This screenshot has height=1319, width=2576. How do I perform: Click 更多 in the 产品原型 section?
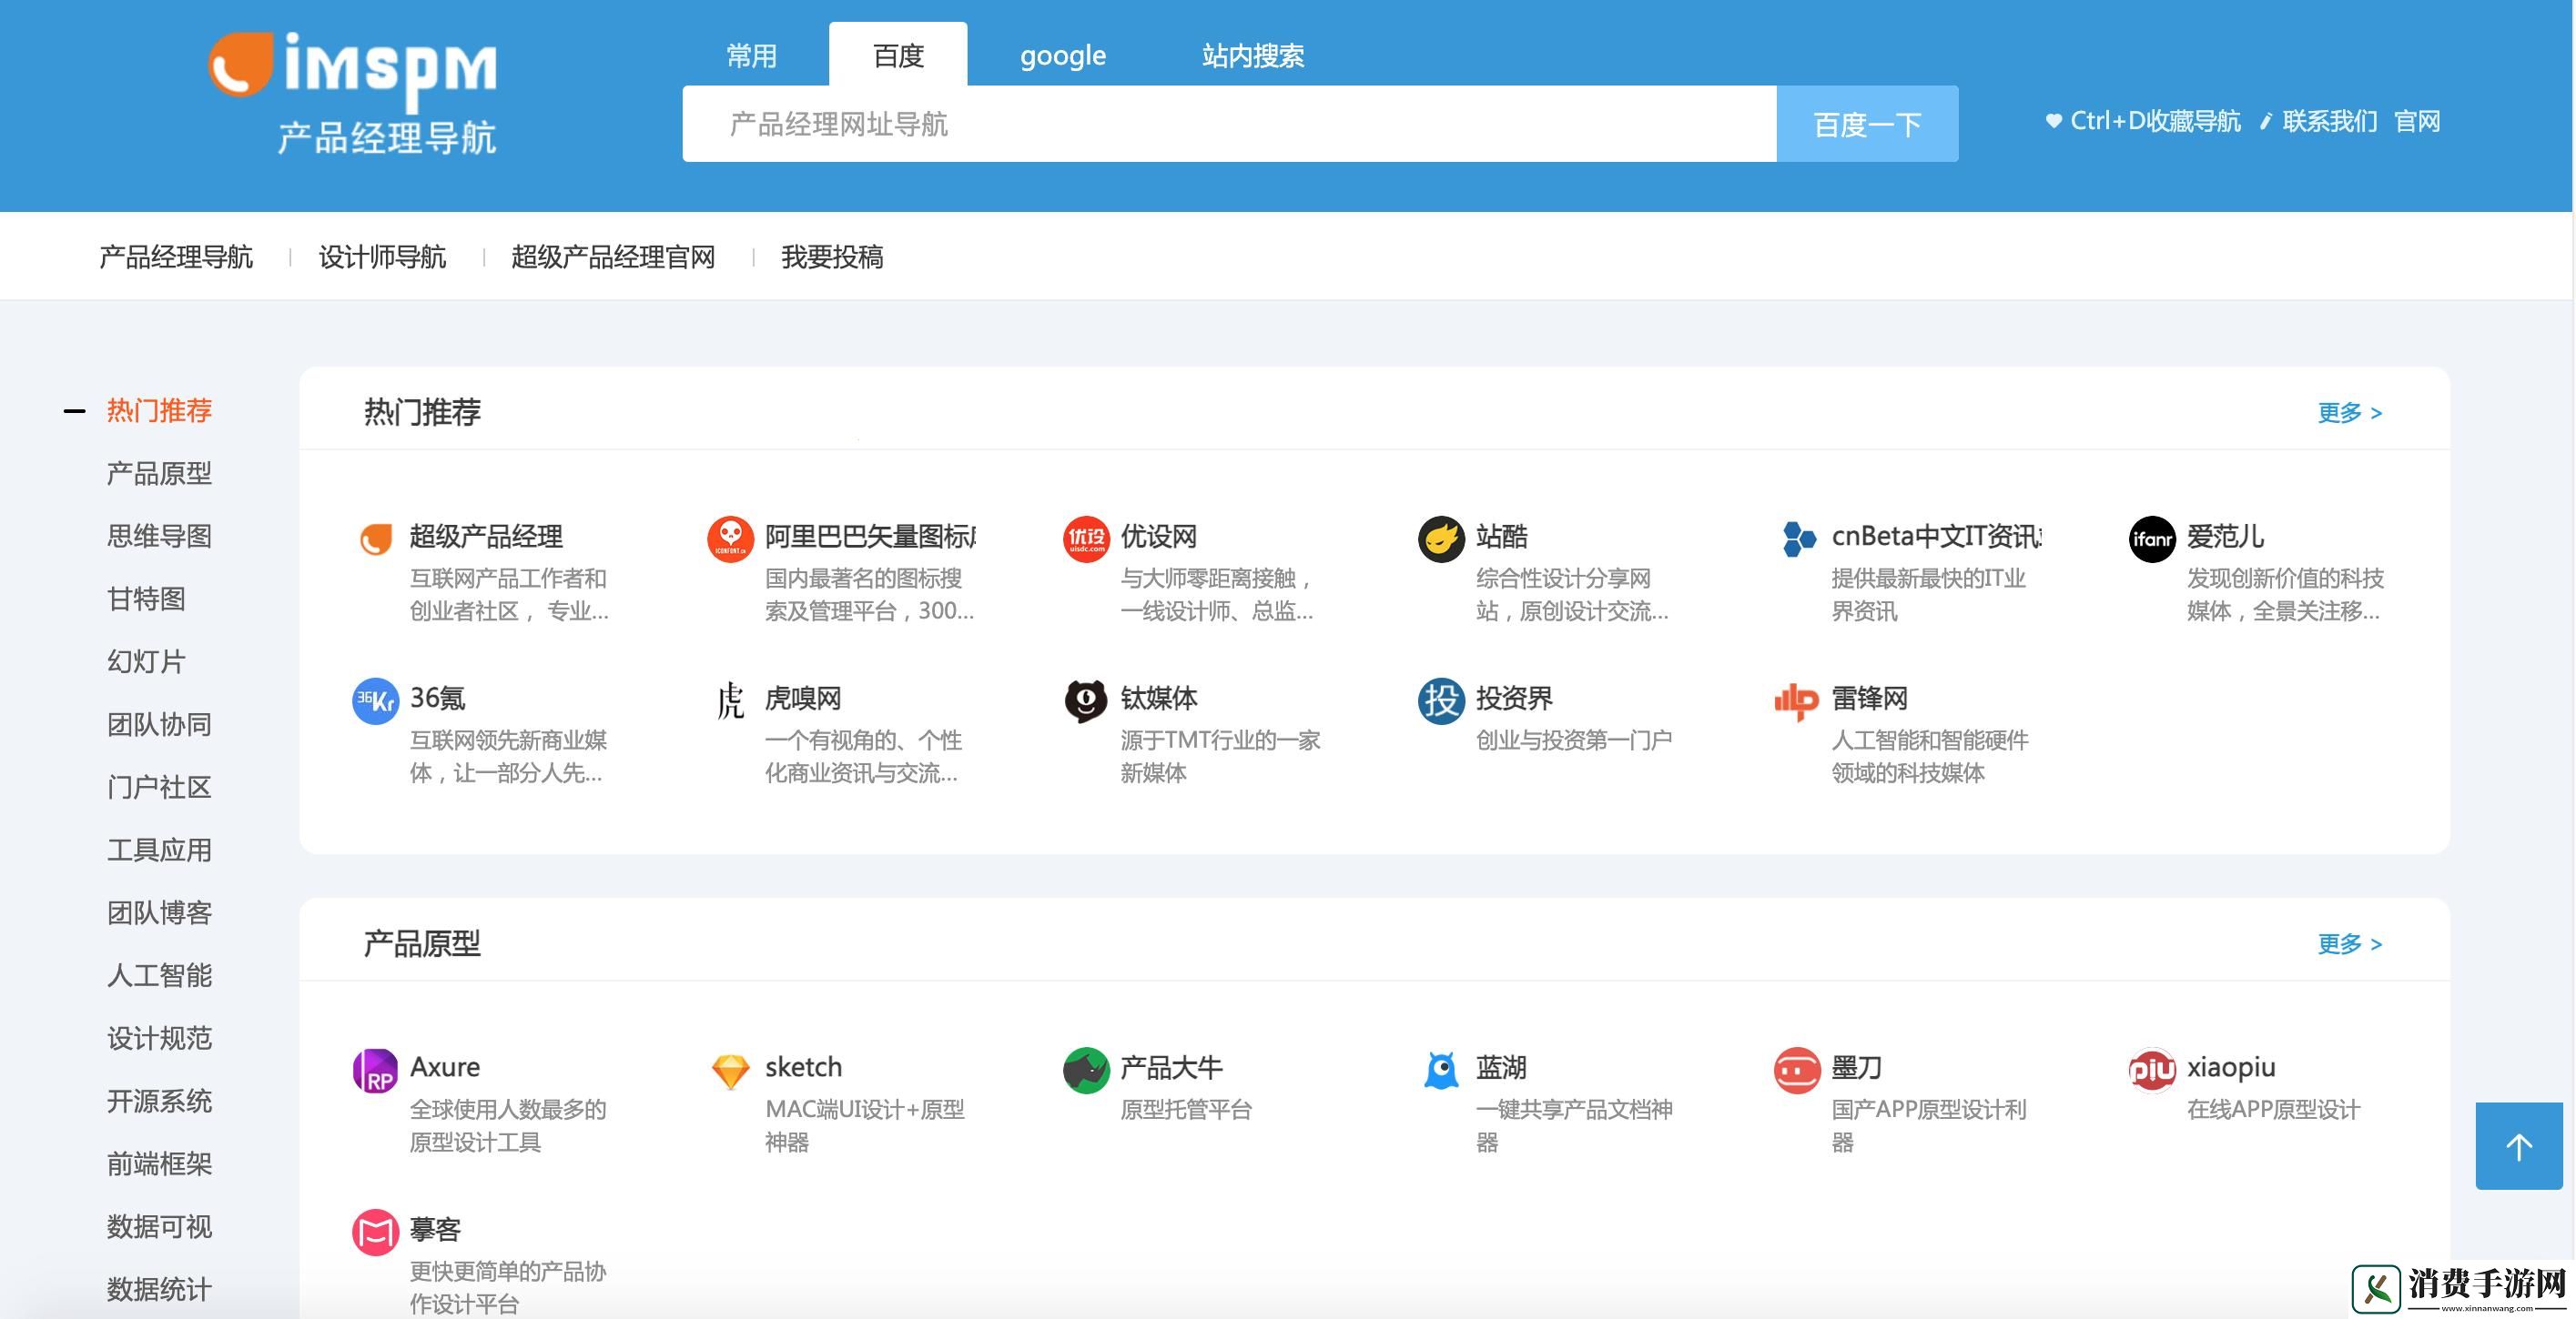(2349, 944)
